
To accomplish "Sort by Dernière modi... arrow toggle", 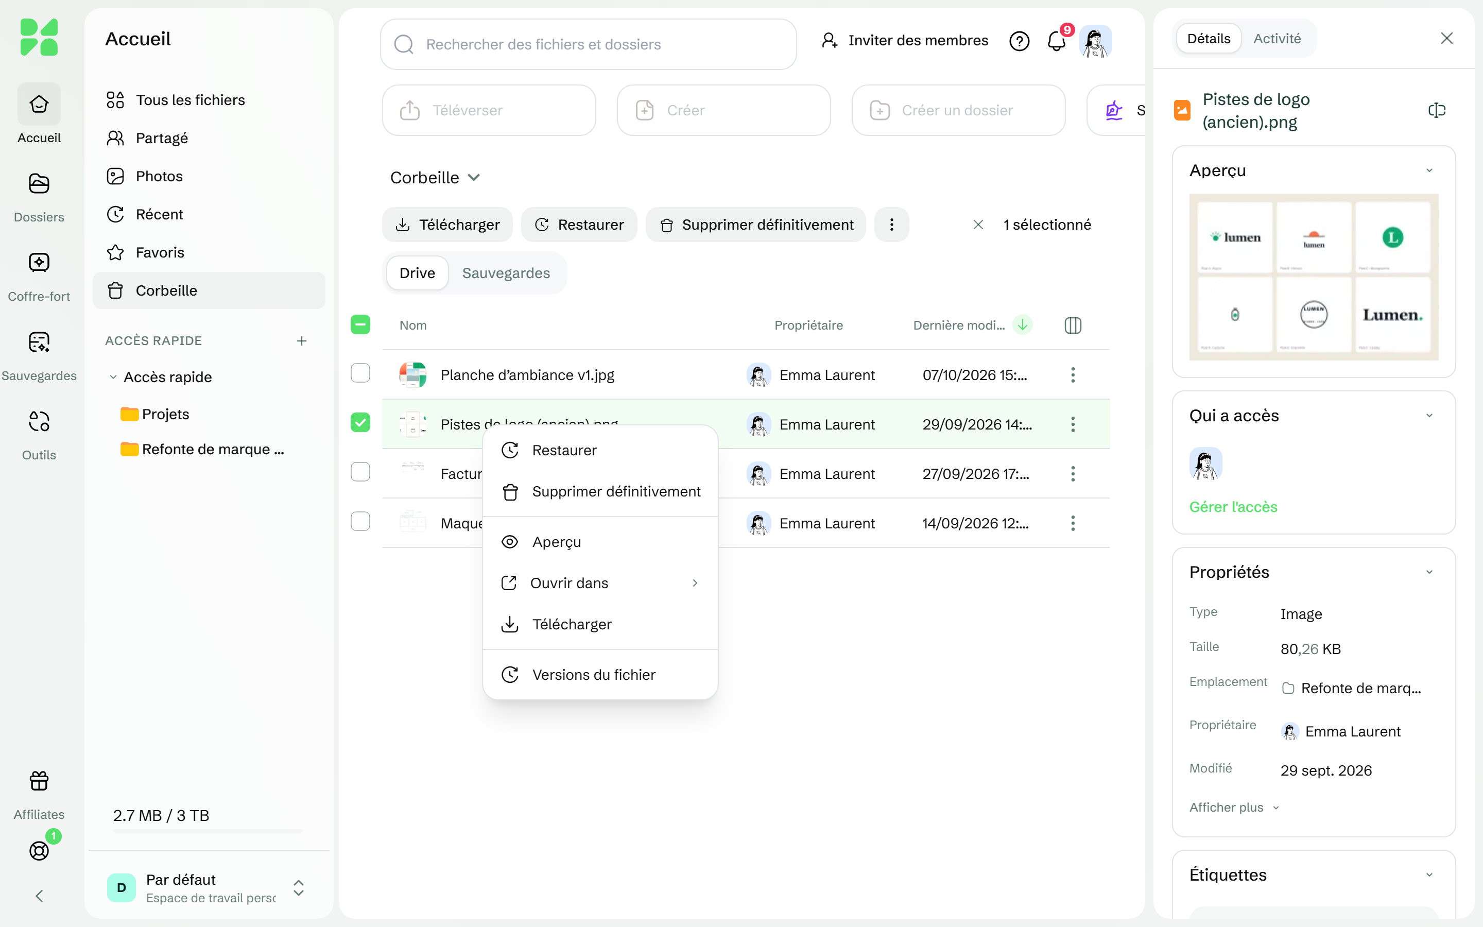I will click(x=1022, y=325).
